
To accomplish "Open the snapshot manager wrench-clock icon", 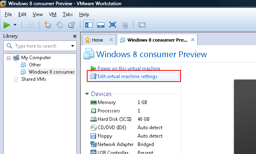I will coord(72,25).
